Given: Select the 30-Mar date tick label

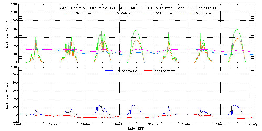Looking at the screenshot, I should pyautogui.click(x=153, y=125).
